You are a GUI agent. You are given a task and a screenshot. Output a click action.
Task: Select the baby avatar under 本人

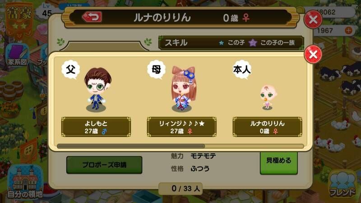pos(268,97)
